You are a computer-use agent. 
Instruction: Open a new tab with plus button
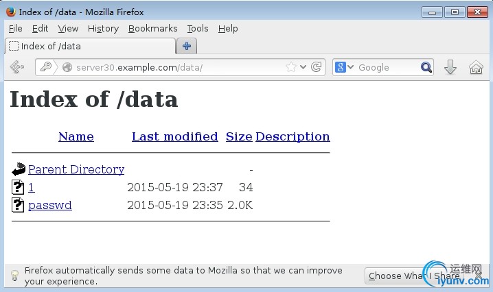click(187, 46)
